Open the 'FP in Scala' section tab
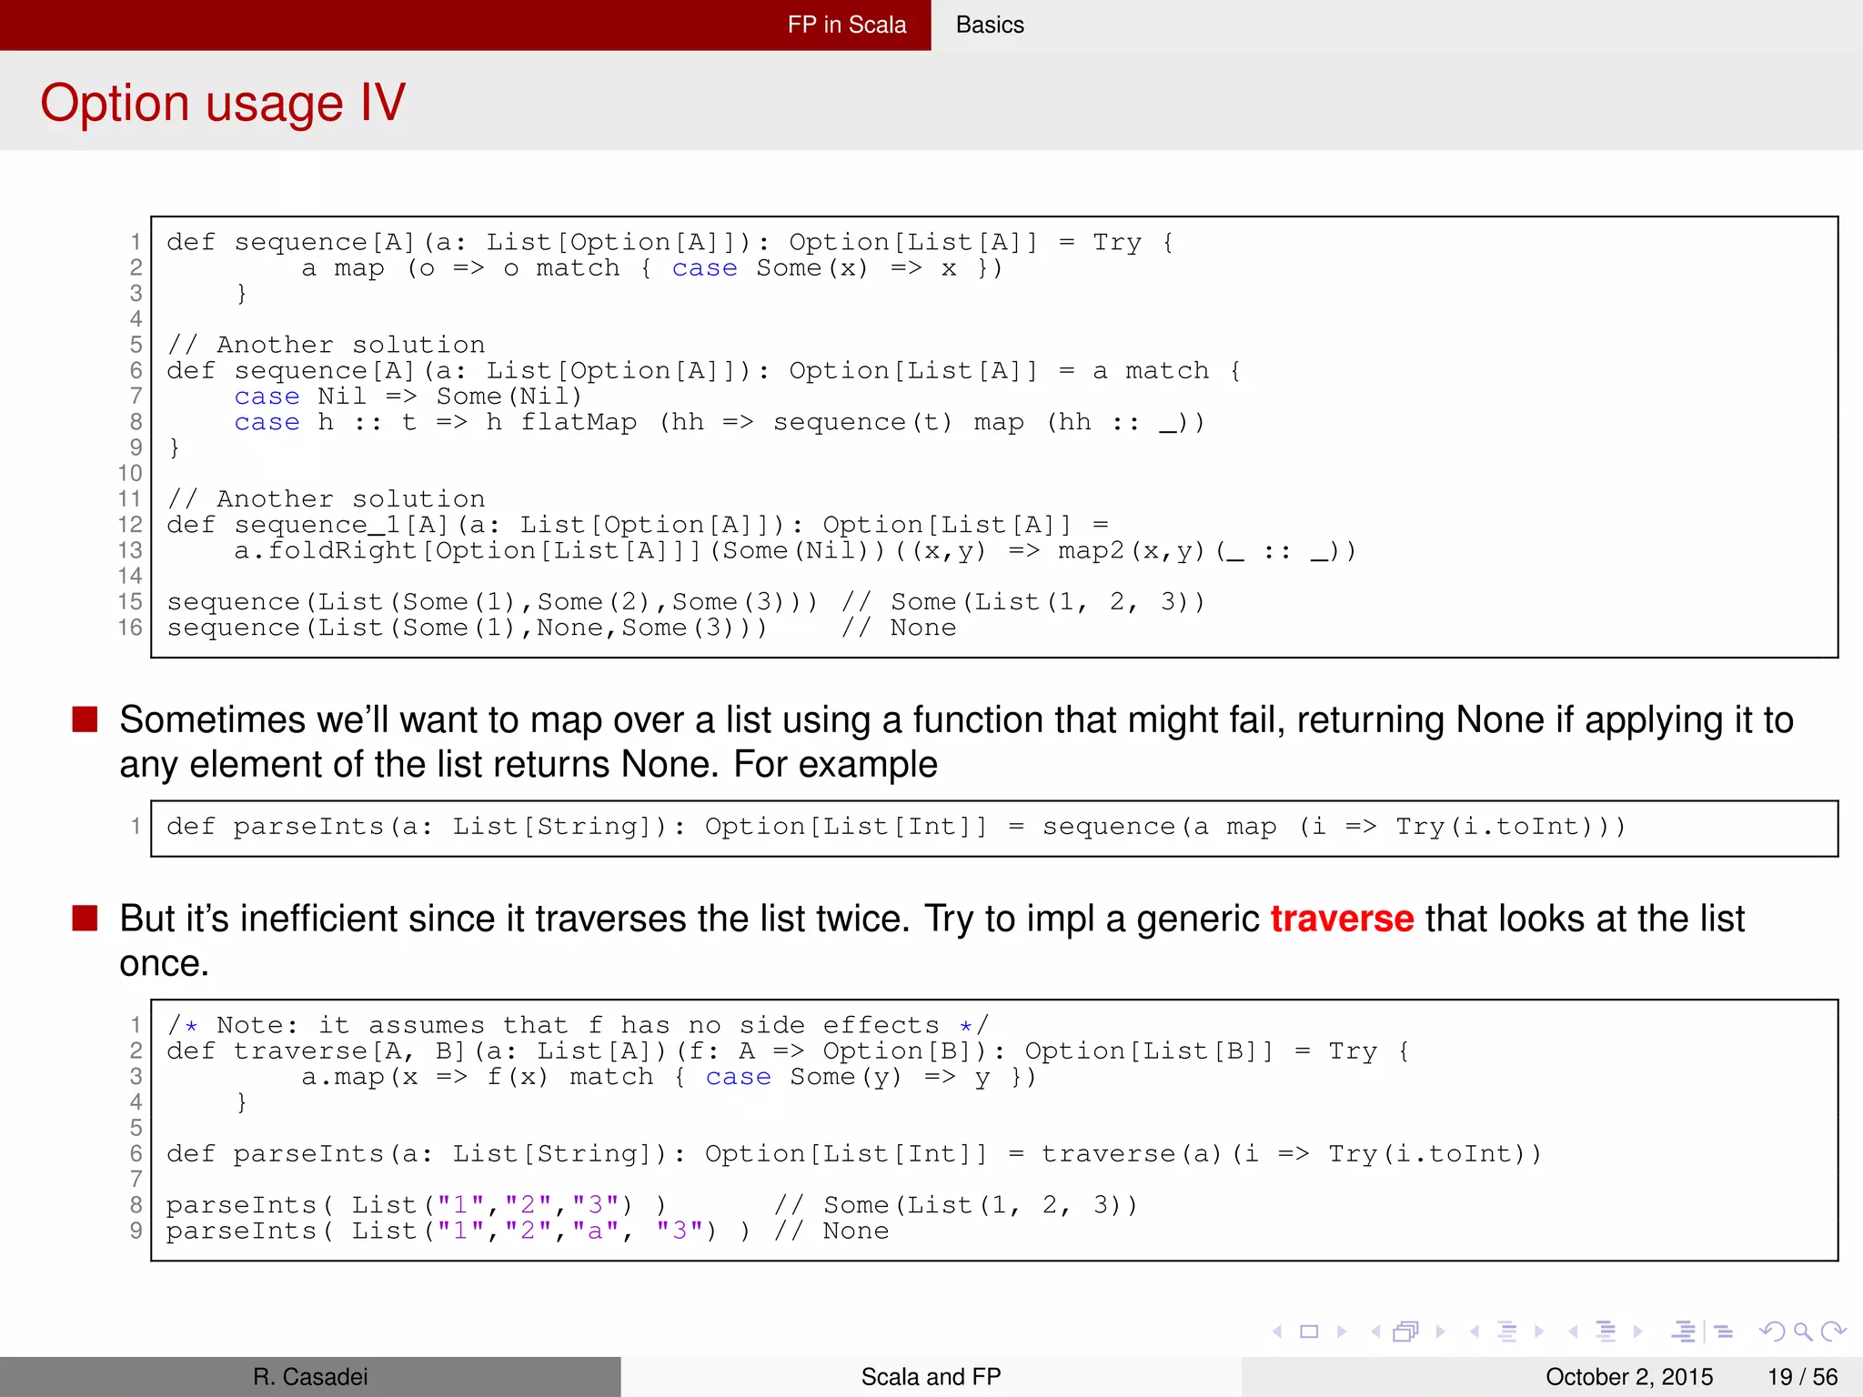Viewport: 1863px width, 1397px height. (x=847, y=25)
